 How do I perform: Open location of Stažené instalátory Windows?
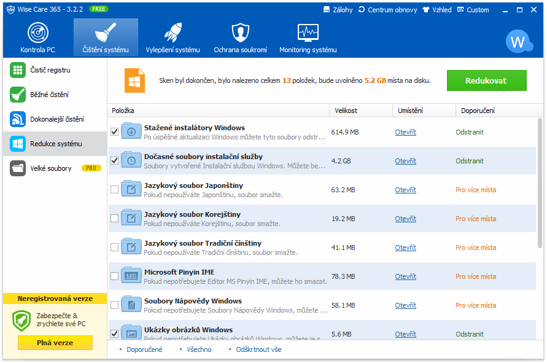tap(405, 132)
